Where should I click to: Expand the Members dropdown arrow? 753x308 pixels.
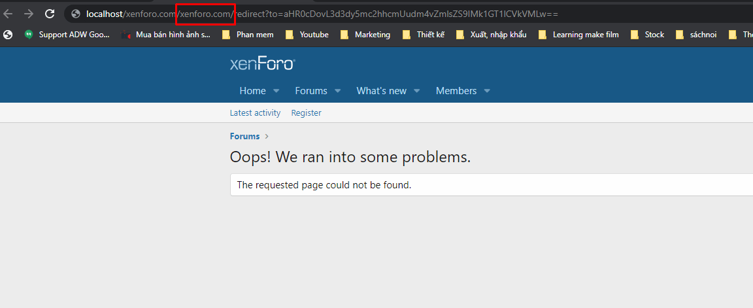coord(487,91)
